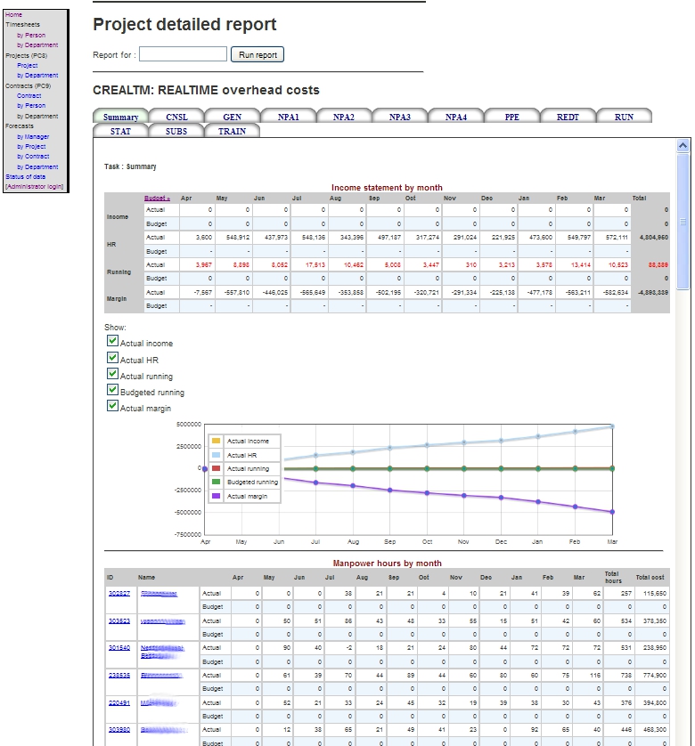Open the TRAIN tab

(x=232, y=131)
